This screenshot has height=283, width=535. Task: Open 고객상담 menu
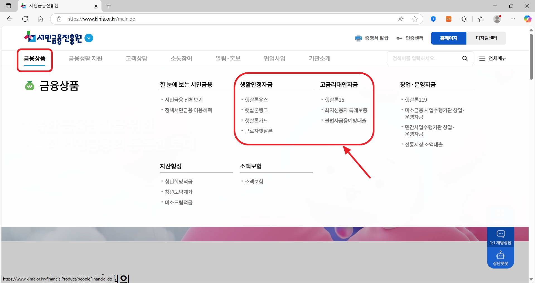point(136,58)
